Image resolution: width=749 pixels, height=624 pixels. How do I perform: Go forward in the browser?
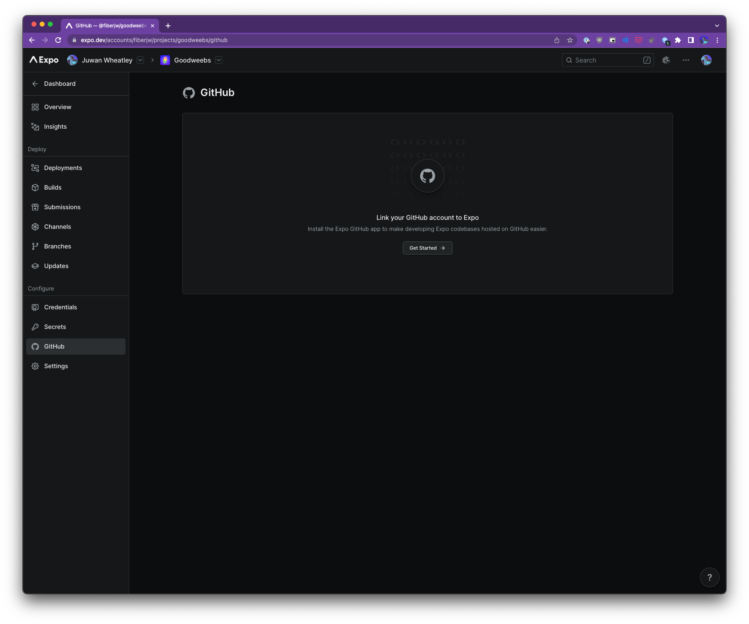(45, 40)
